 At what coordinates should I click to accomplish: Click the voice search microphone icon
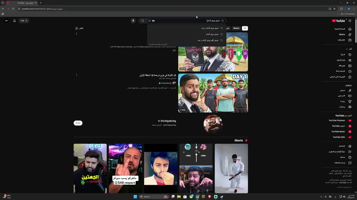pyautogui.click(x=133, y=21)
